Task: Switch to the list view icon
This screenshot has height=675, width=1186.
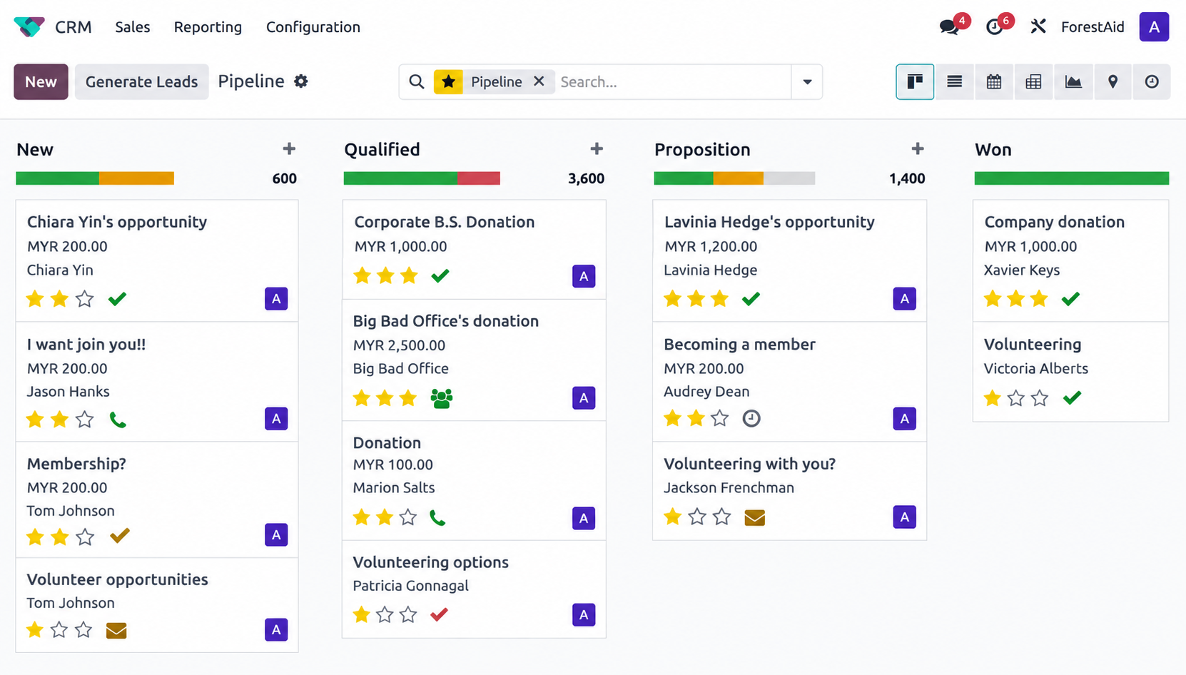Action: tap(954, 82)
